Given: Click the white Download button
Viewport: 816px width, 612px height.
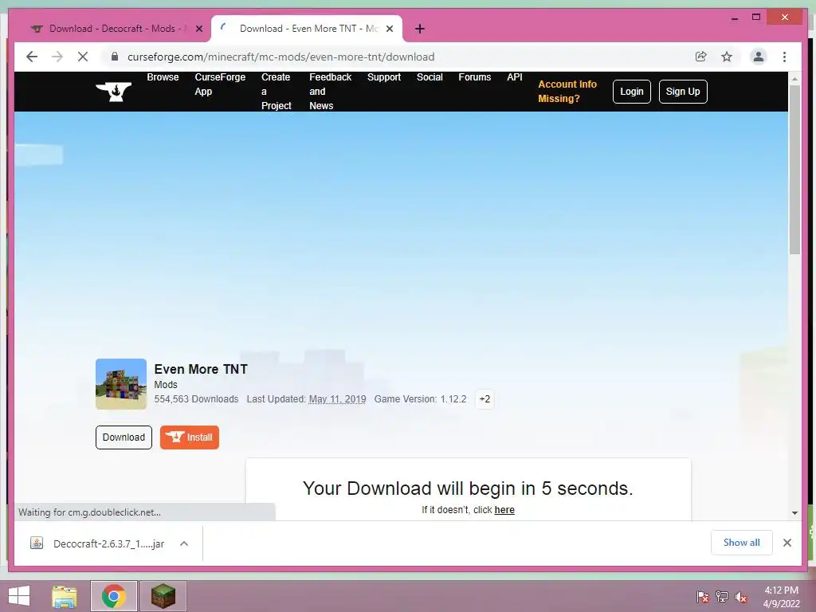Looking at the screenshot, I should click(x=124, y=437).
